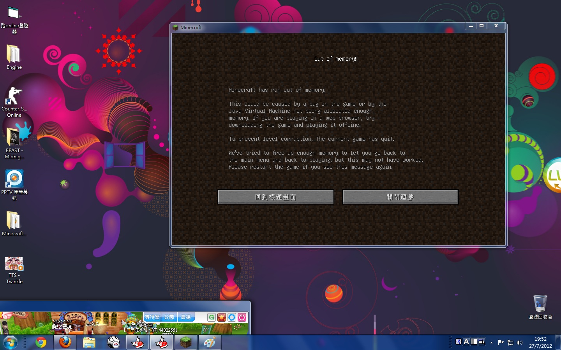Open the Recycle Bin 資源回收筒
Viewport: 561px width, 350px height.
[540, 307]
